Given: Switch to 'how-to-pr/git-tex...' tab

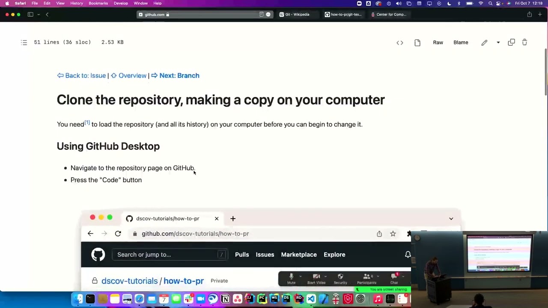Looking at the screenshot, I should click(x=343, y=15).
